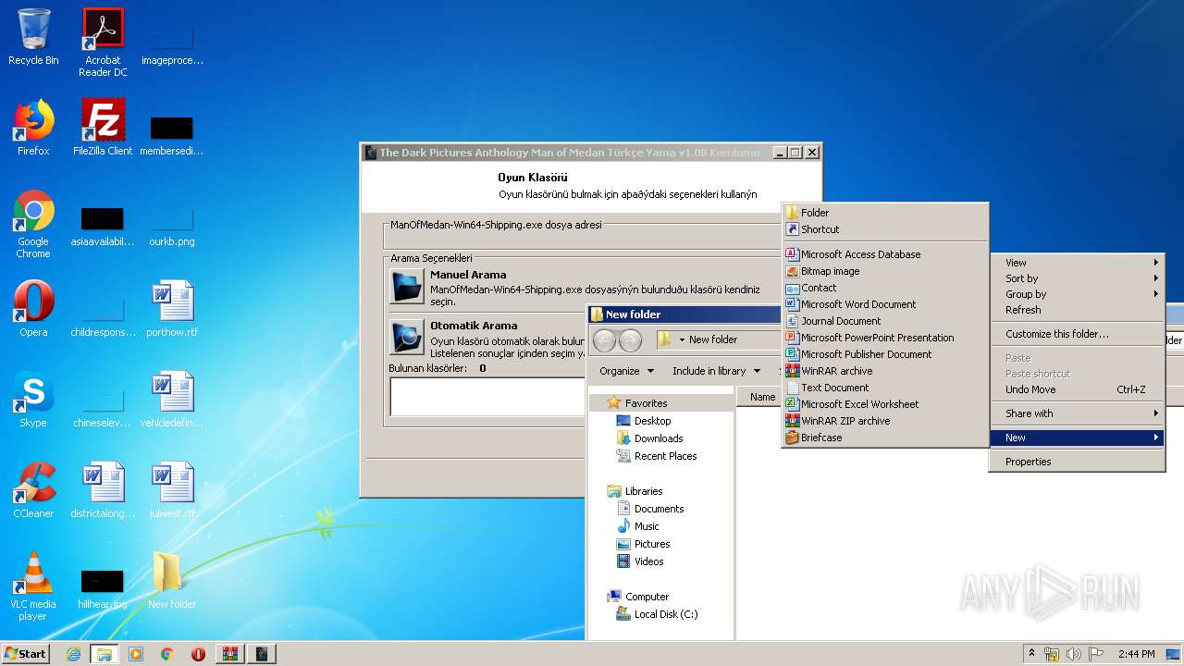Viewport: 1184px width, 666px height.
Task: Open Include in library dropdown
Action: coord(716,371)
